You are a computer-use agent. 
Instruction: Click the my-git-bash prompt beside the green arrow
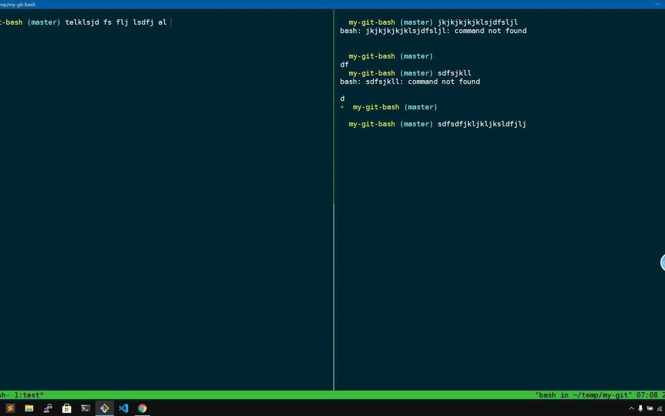376,107
